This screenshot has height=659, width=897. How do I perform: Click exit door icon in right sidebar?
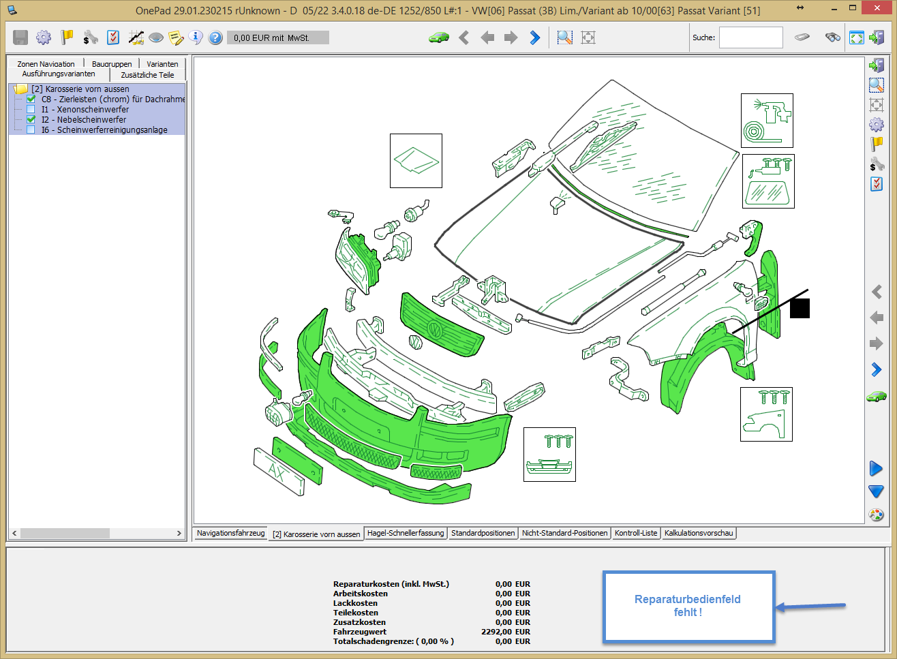click(x=877, y=65)
